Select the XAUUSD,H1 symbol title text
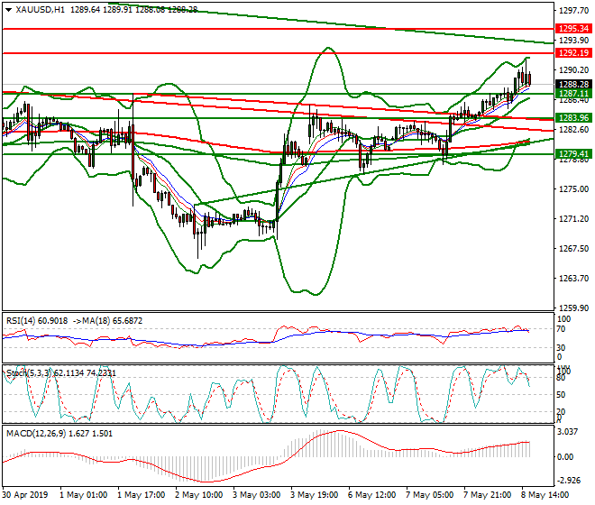595x505 pixels. 41,10
